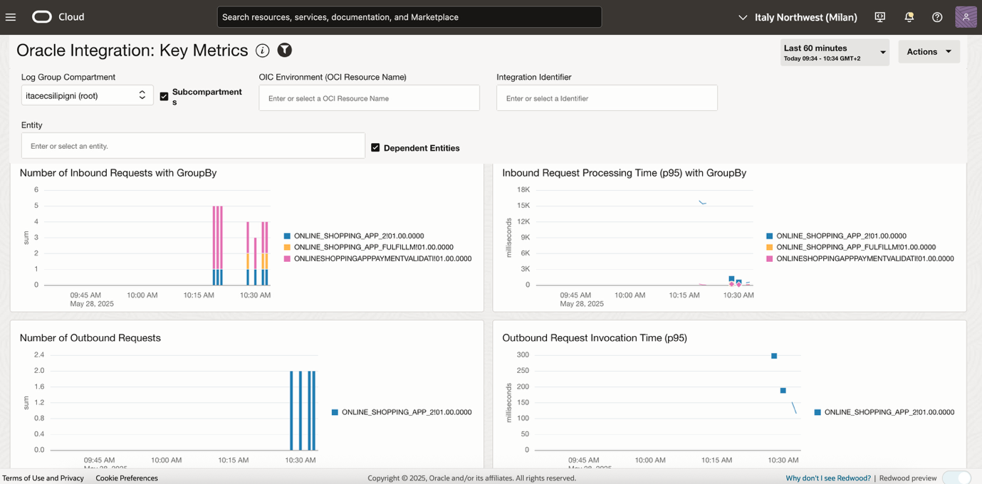Click the info icon beside Key Metrics title

263,51
